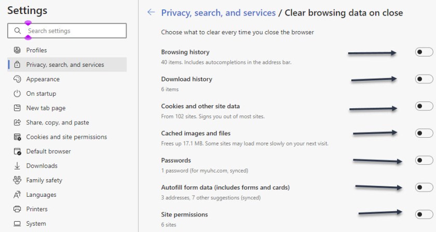This screenshot has width=436, height=232.
Task: Click the Downloads arrow icon
Action: click(17, 166)
